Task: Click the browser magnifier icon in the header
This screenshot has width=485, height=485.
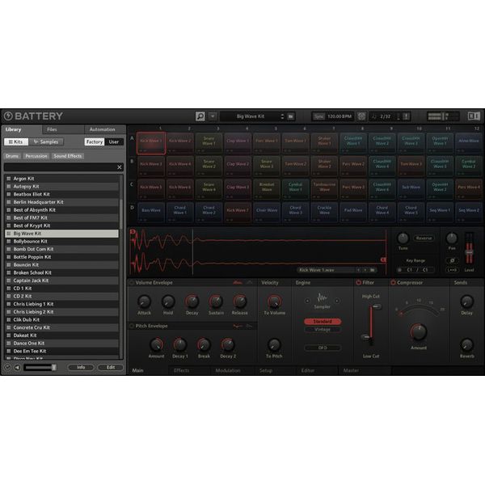Action: (200, 116)
